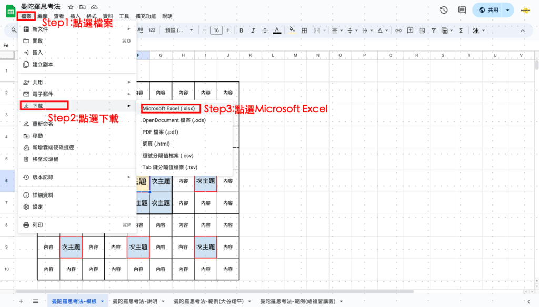Open the all sheets list icon

(x=35, y=301)
